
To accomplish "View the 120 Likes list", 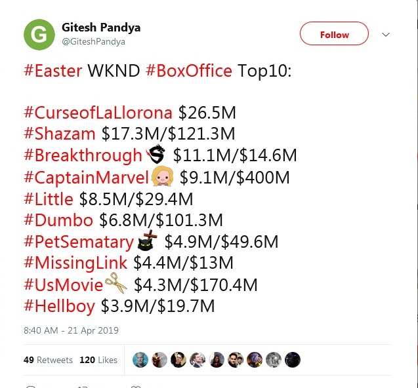I will point(98,360).
